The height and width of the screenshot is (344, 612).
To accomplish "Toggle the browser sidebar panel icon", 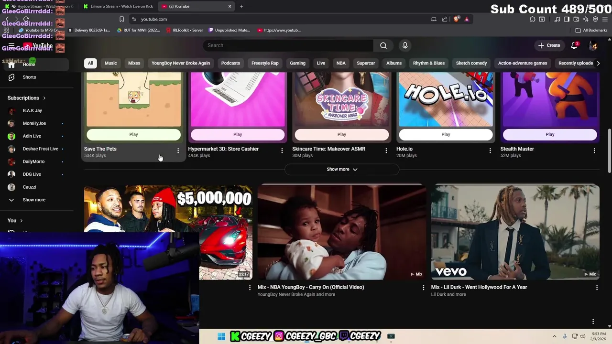I will (x=567, y=19).
